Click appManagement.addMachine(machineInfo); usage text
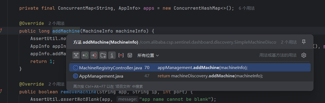This screenshot has width=325, height=103. [x=203, y=68]
